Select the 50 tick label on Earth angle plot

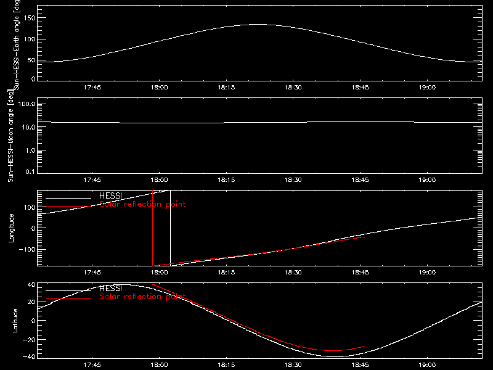pyautogui.click(x=31, y=60)
